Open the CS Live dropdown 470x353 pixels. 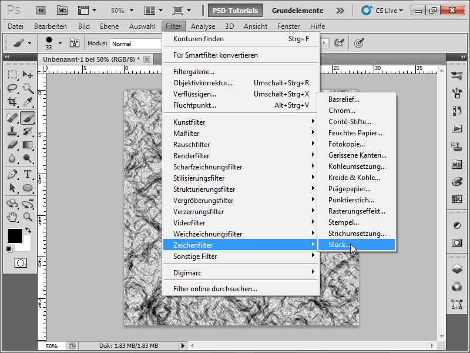(x=382, y=11)
